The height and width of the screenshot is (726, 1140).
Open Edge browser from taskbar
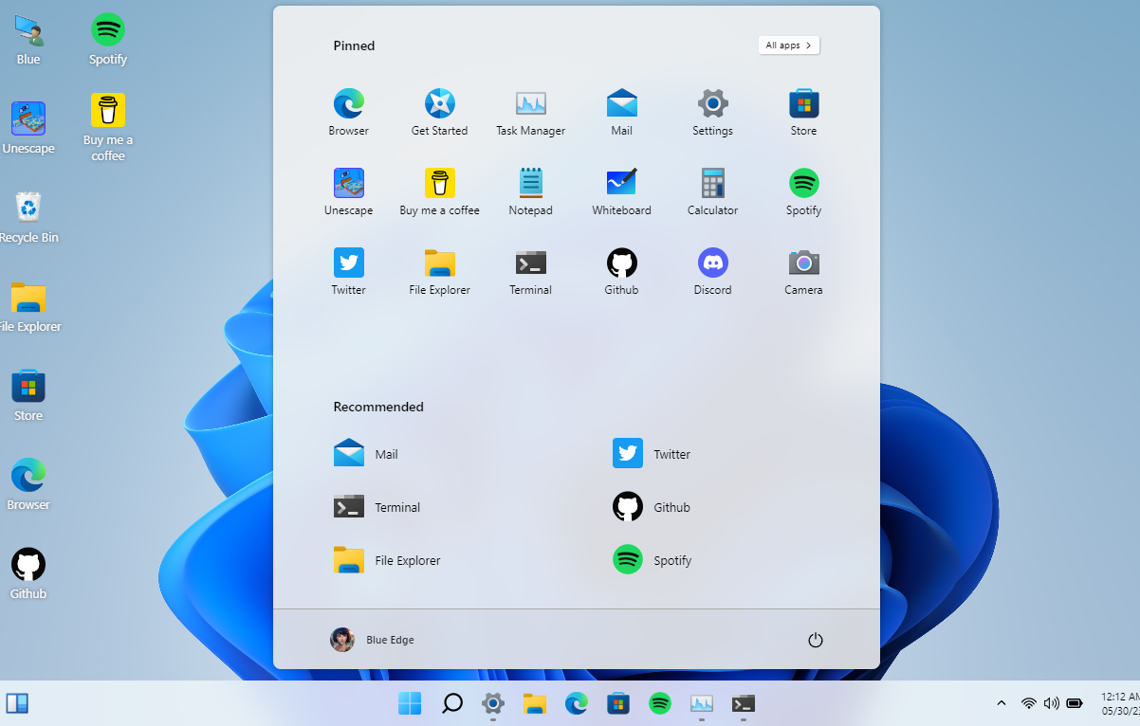pos(577,703)
